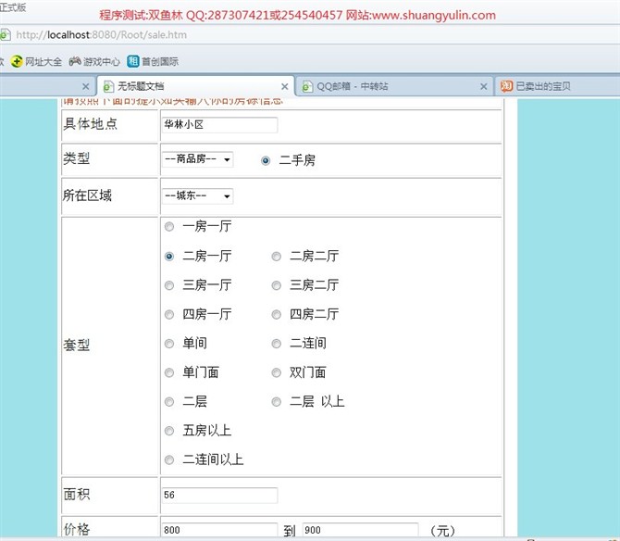The image size is (620, 541).
Task: Select 三房一厅 option
Action: pos(169,285)
